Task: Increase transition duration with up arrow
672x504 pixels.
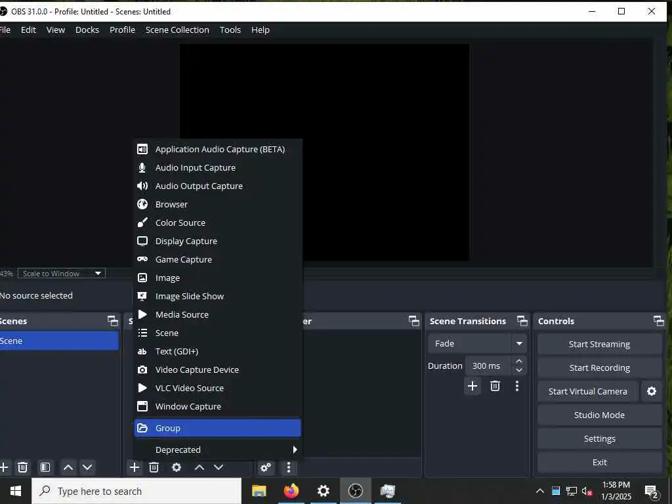Action: pos(519,362)
